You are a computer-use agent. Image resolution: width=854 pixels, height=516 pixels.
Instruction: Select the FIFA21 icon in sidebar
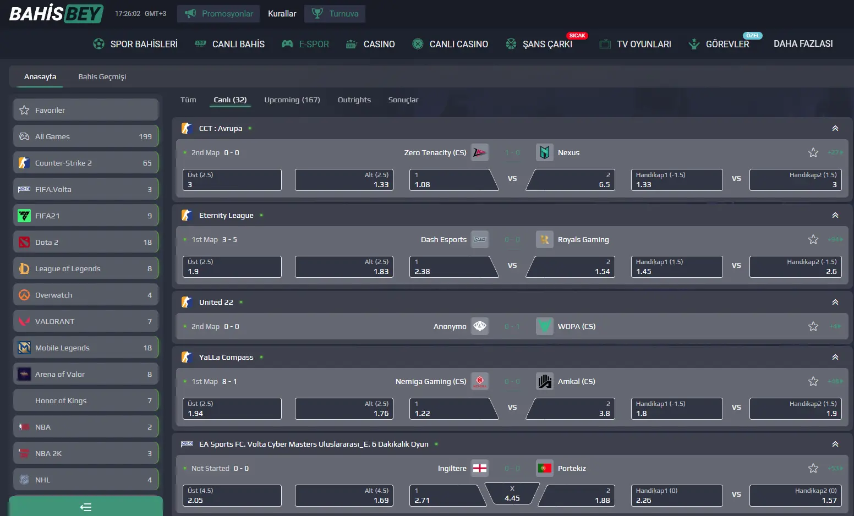pyautogui.click(x=24, y=216)
